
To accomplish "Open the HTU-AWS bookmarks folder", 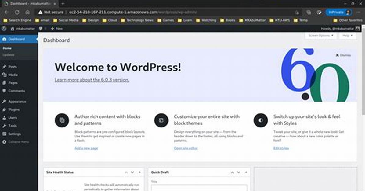I will (x=280, y=20).
